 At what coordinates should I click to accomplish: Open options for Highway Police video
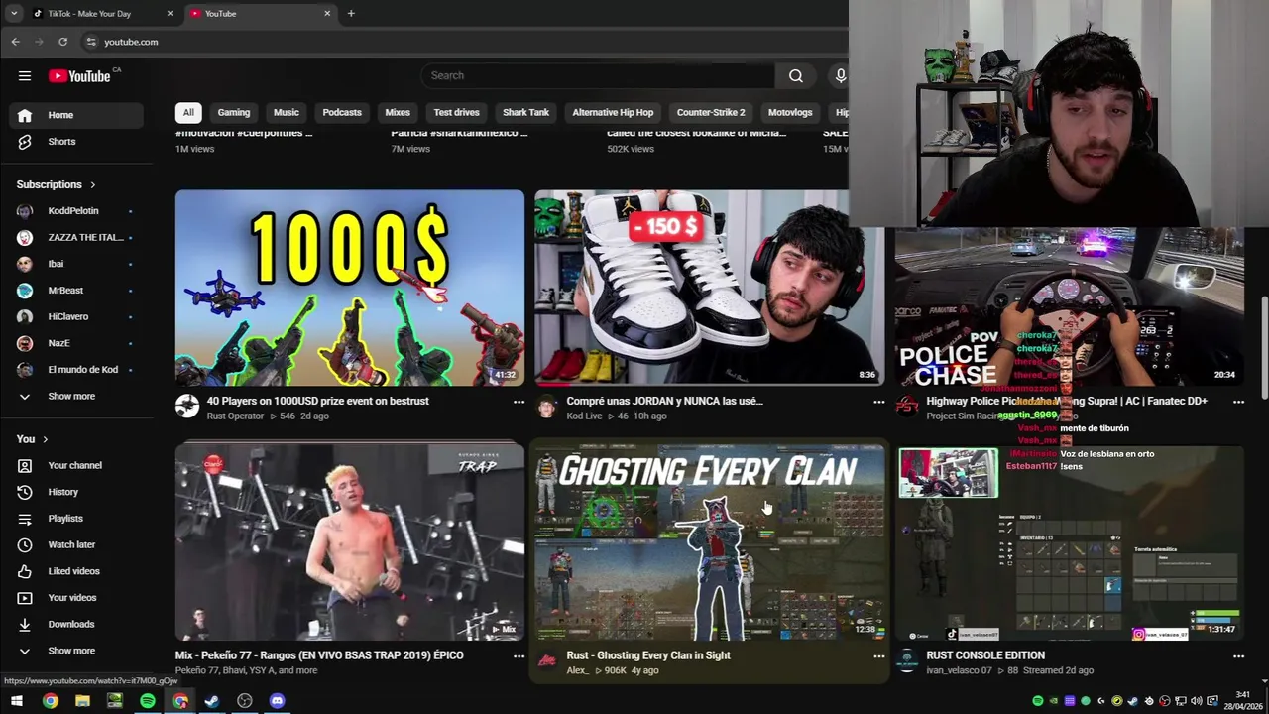(x=1238, y=402)
